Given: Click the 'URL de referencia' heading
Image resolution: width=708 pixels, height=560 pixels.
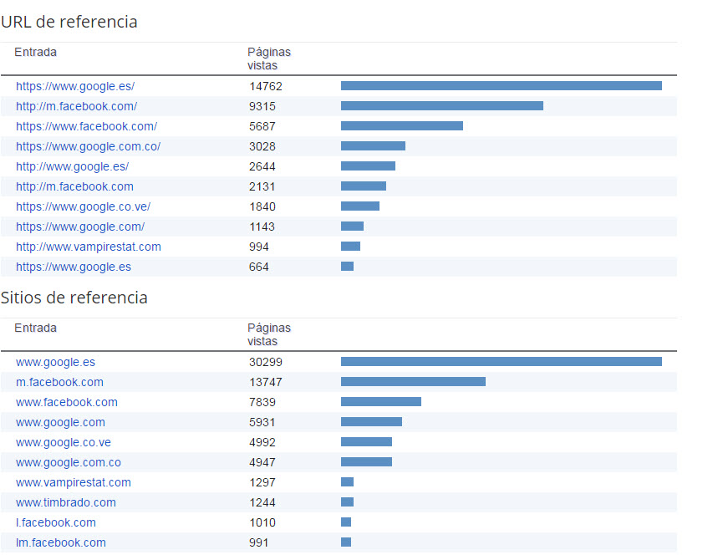Looking at the screenshot, I should [69, 22].
